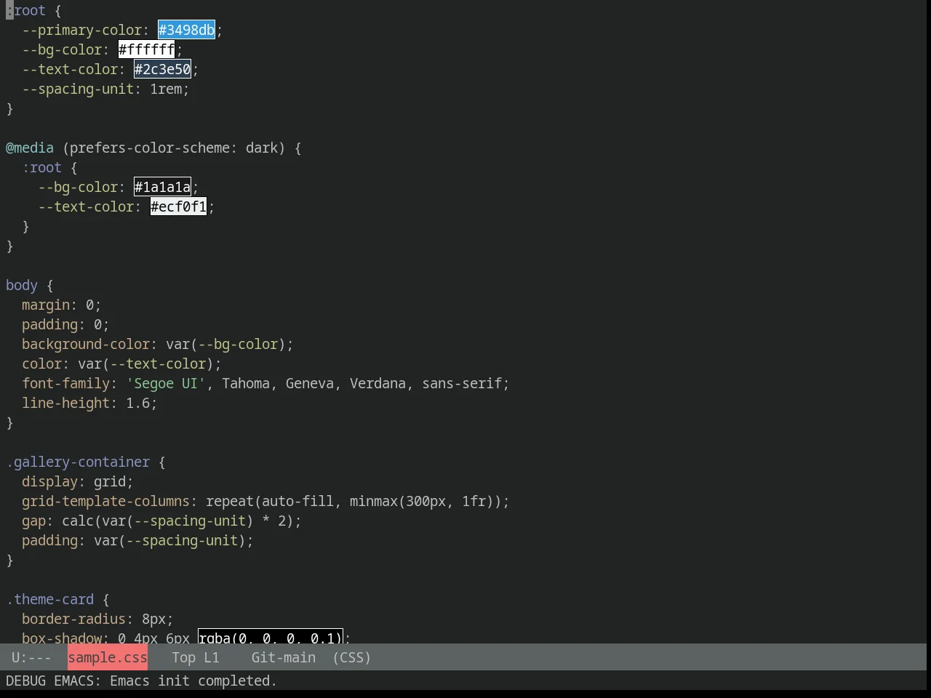Click the echo area message 'Emacs init completed.'
The width and height of the screenshot is (931, 698).
pyautogui.click(x=193, y=681)
